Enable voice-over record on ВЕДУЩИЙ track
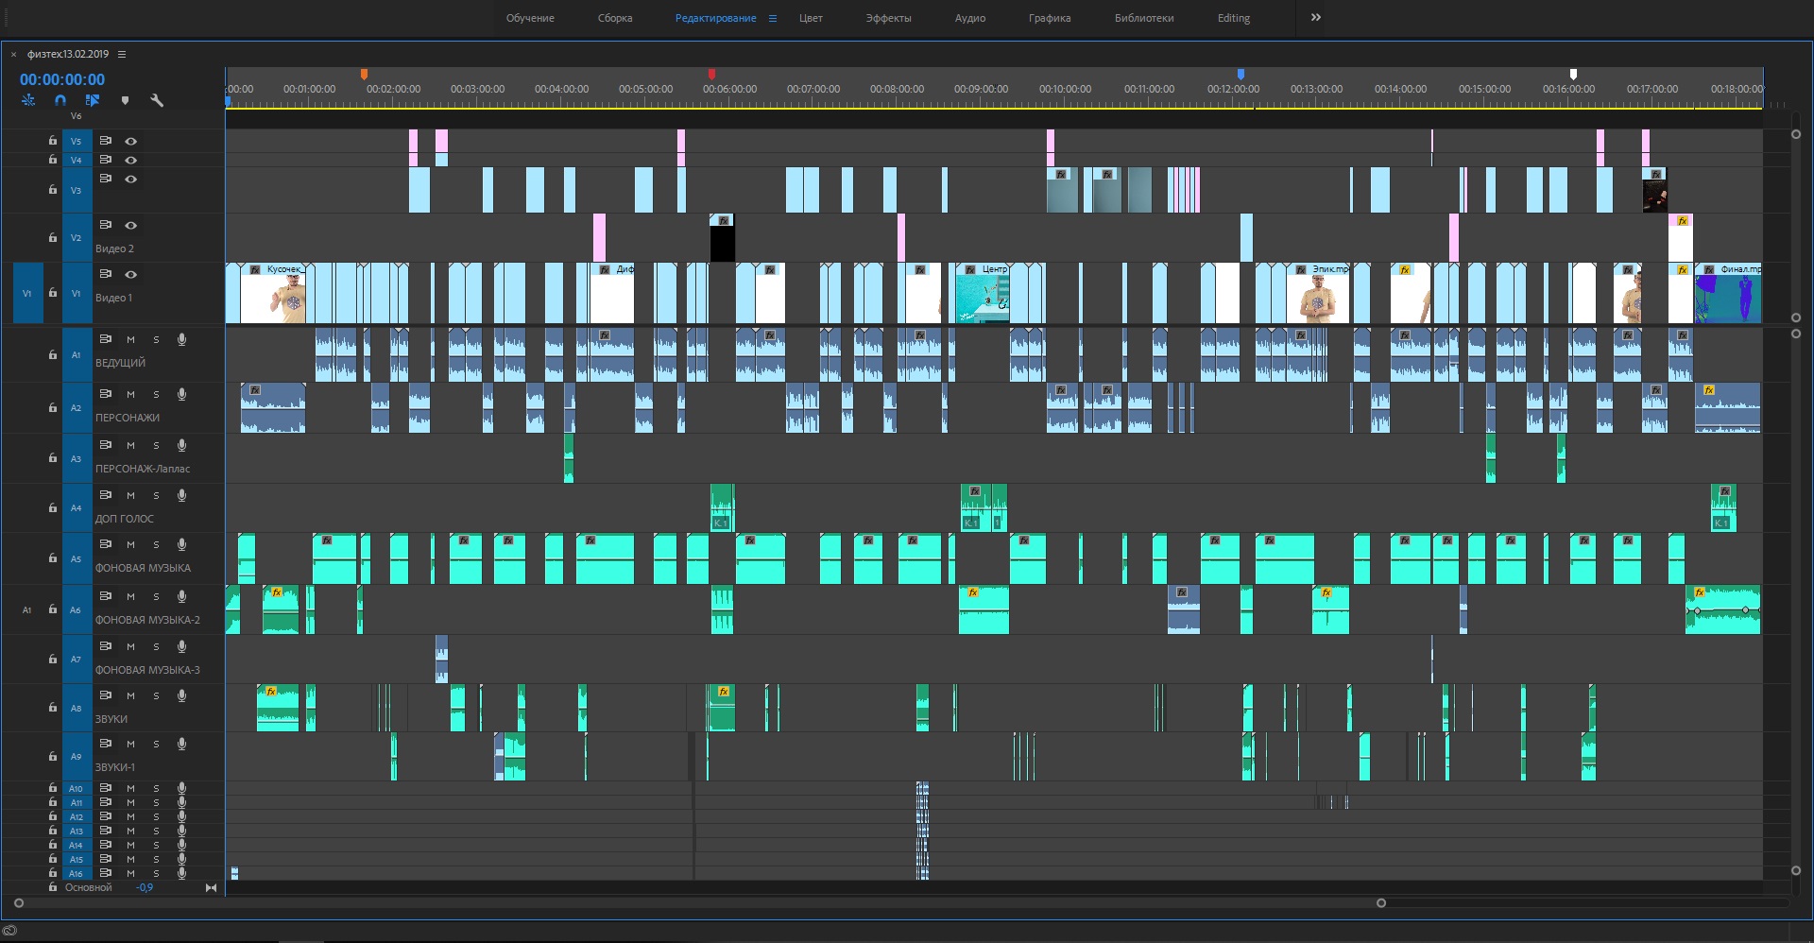 (181, 339)
